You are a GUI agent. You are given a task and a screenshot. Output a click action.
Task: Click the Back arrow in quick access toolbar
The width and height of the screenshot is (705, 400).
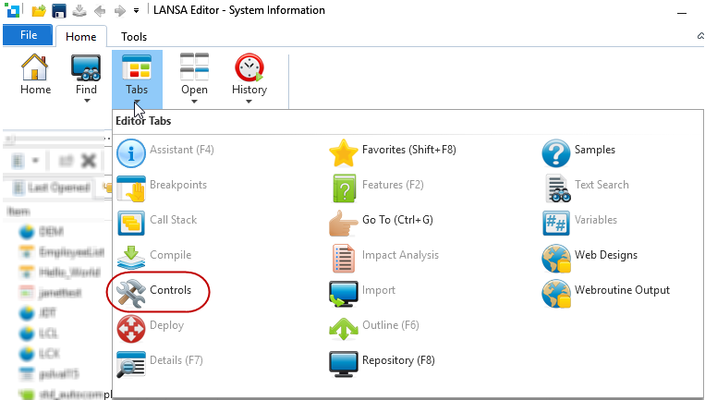click(100, 10)
